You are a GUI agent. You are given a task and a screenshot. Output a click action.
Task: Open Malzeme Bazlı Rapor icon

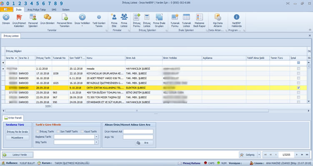(199, 17)
